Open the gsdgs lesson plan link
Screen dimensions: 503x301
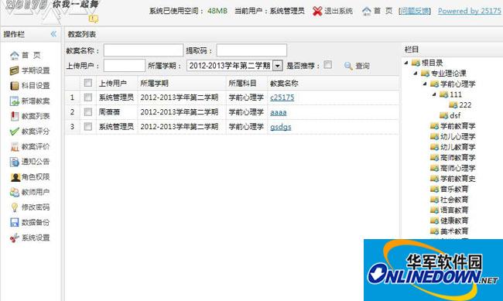280,127
